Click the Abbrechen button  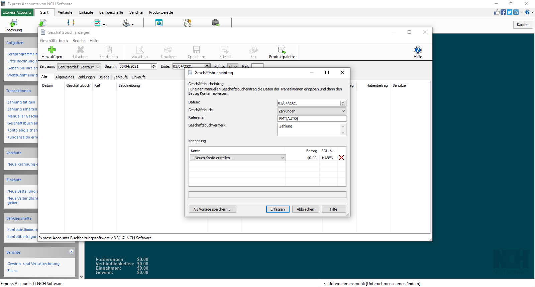tap(306, 209)
